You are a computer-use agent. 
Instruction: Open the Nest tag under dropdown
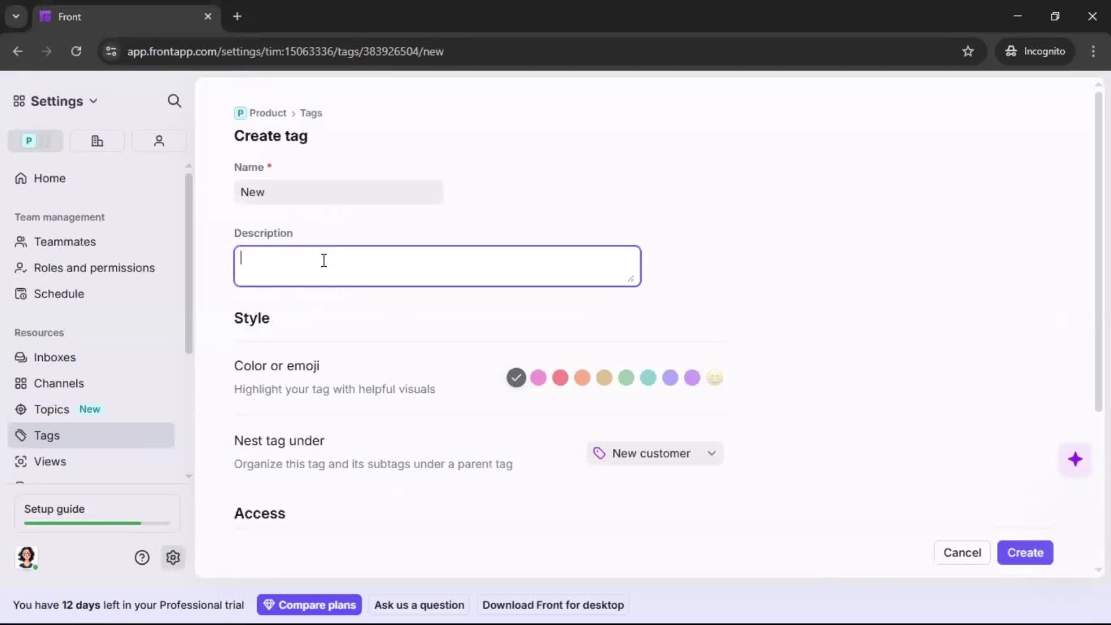click(x=654, y=453)
